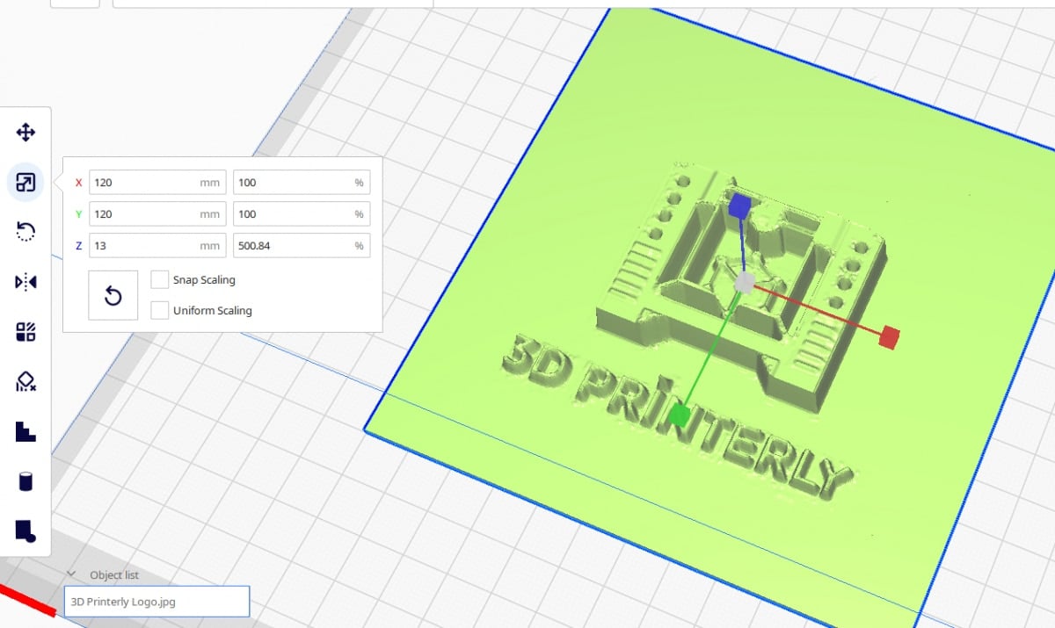Click the red X axis label

(78, 183)
